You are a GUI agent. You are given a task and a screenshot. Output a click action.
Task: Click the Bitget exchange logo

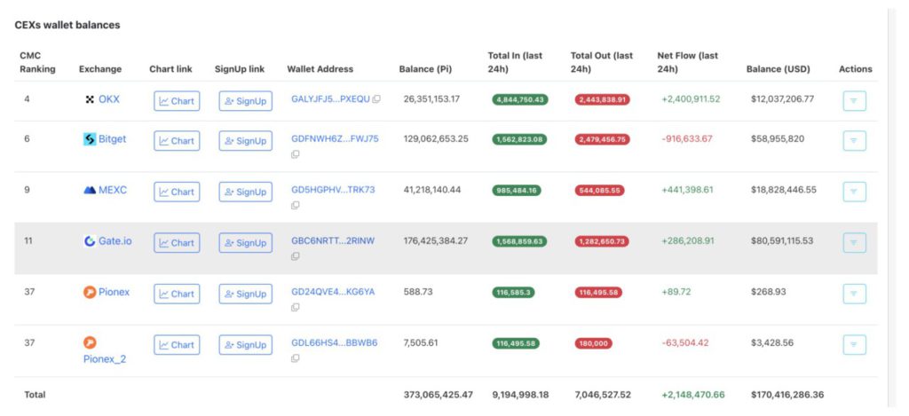click(90, 139)
